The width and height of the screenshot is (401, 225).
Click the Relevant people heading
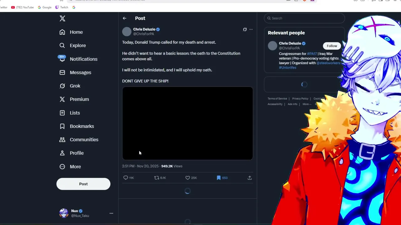[286, 33]
